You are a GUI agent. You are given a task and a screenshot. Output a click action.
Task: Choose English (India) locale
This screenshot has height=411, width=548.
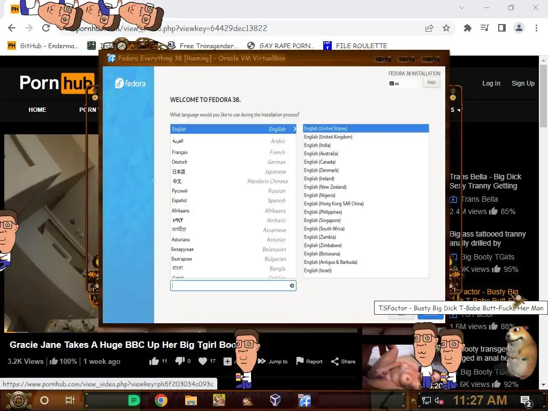(x=366, y=146)
